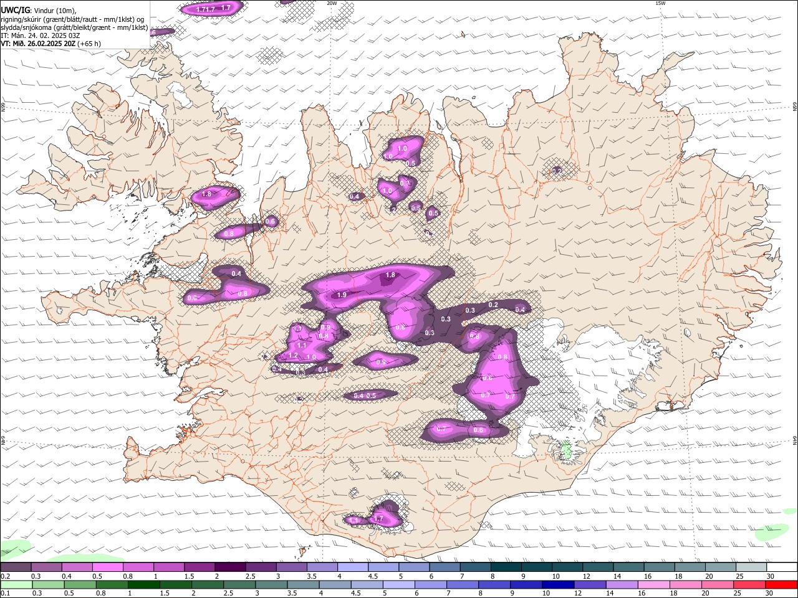Click the 'IT: Mán. 24. 02. 2025 03Z' line

click(42, 36)
